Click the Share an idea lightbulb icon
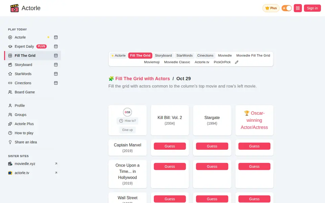The image size is (325, 203). (10, 142)
